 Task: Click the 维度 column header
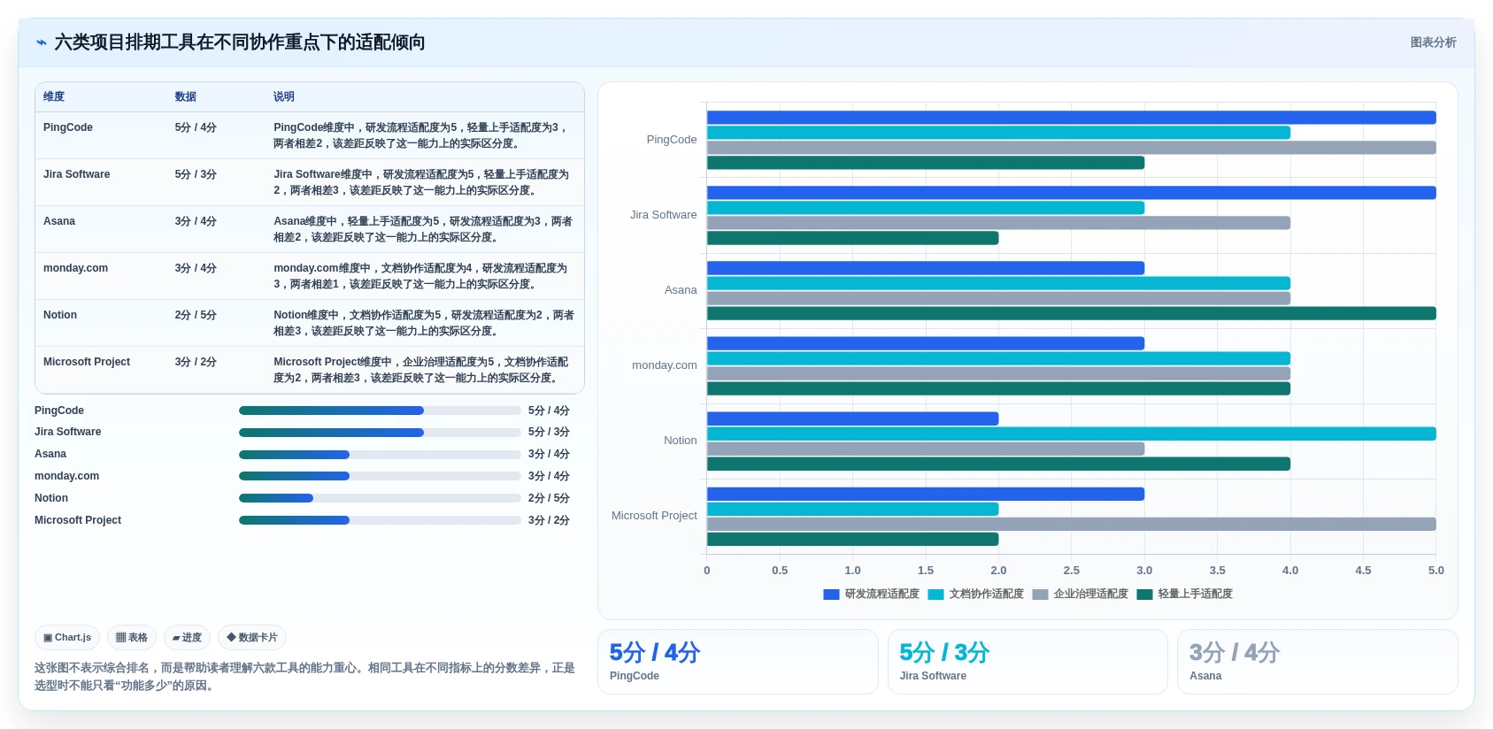[54, 96]
